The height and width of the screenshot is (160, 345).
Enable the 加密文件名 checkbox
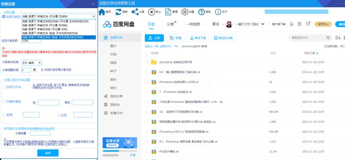coord(5,87)
